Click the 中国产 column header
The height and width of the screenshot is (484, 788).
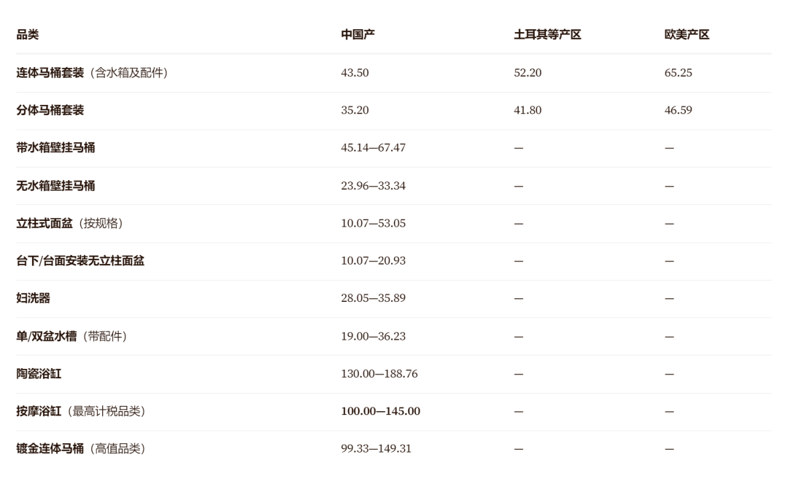click(358, 35)
